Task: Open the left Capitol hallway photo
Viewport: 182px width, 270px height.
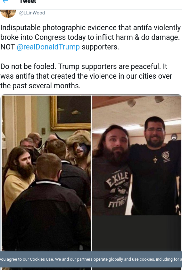Action: 46,173
